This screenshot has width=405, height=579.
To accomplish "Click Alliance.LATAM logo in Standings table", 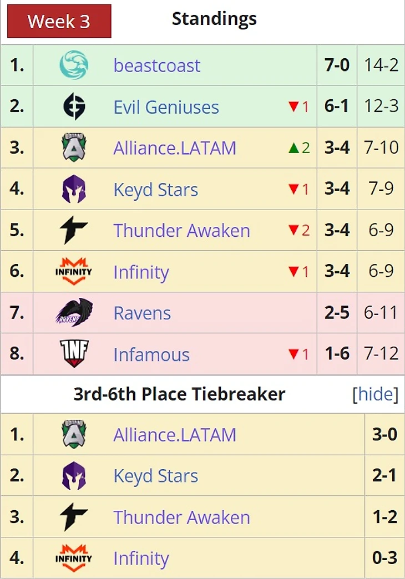I will click(74, 148).
